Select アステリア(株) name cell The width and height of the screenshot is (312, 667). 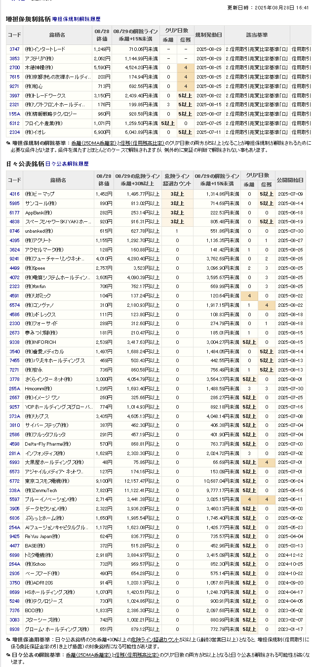click(58, 58)
